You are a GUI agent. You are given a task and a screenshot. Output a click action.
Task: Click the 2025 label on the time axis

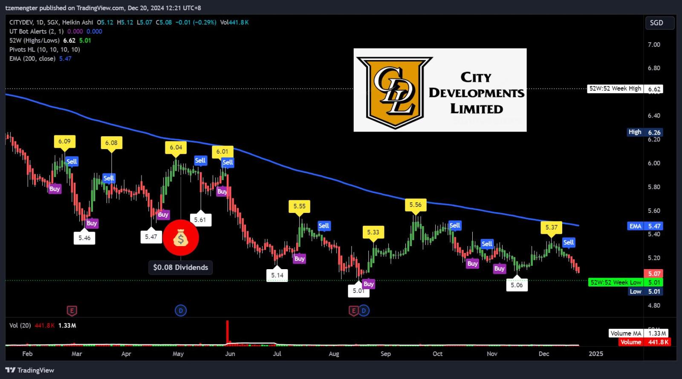(x=596, y=354)
